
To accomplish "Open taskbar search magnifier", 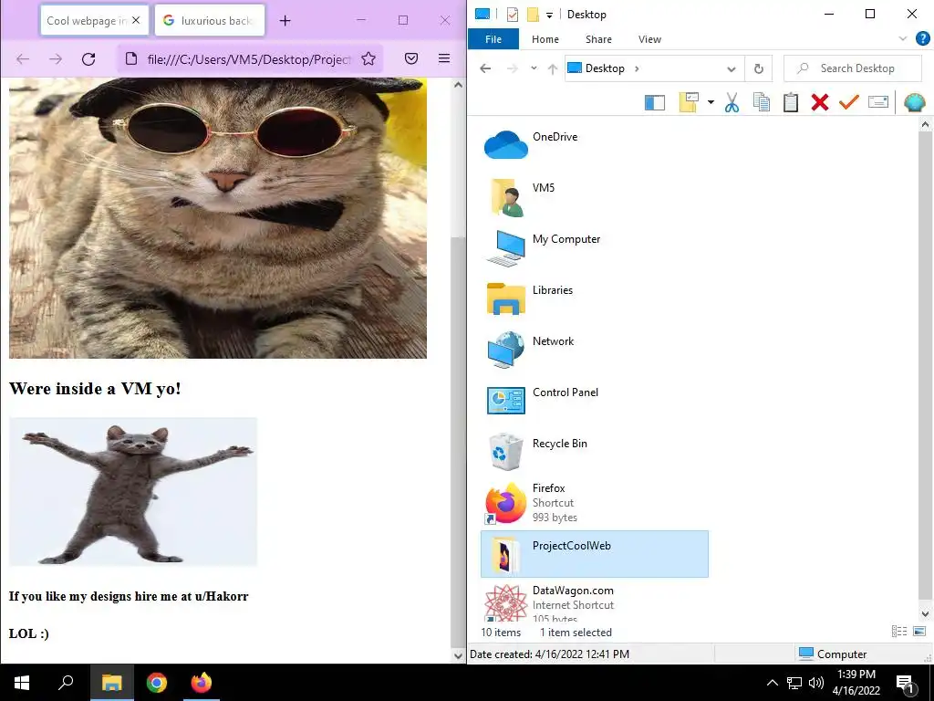I will coord(66,683).
